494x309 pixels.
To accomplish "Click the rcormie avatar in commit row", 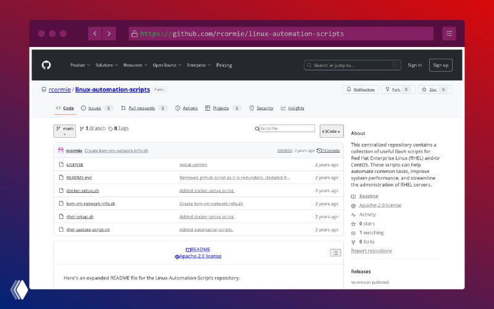I will (x=61, y=150).
